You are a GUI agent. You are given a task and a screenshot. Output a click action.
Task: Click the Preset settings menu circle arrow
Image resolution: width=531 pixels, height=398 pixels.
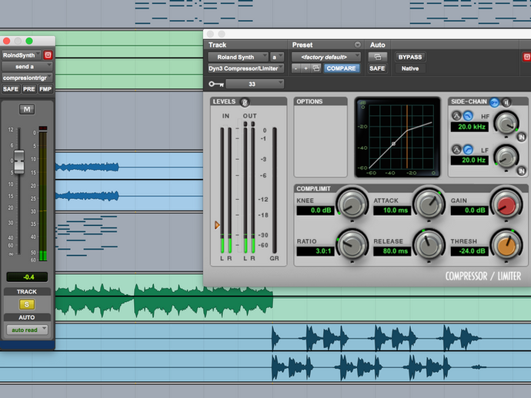pos(357,45)
